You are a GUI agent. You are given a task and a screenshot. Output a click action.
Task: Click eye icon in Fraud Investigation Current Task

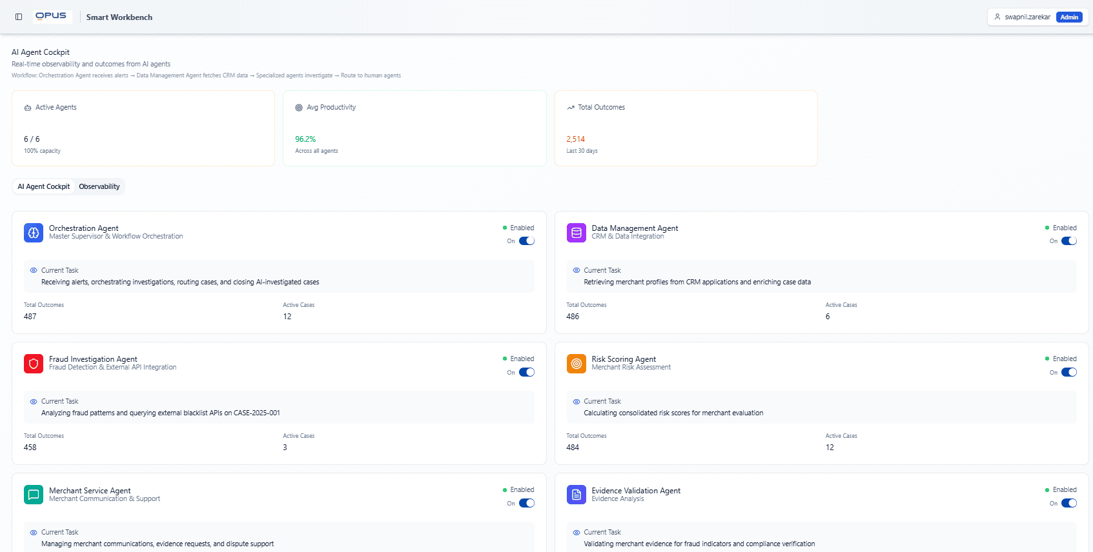tap(34, 402)
